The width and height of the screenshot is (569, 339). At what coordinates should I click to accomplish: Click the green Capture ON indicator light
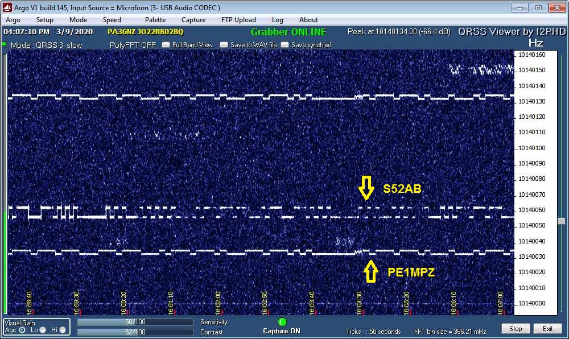coord(282,321)
